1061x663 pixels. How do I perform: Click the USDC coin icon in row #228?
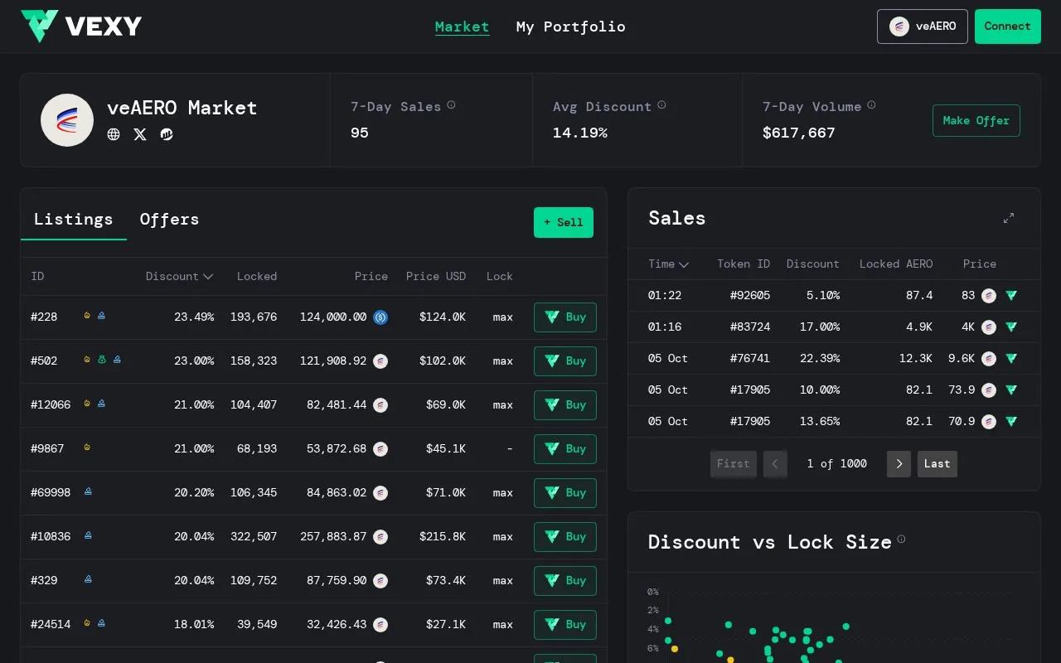380,317
